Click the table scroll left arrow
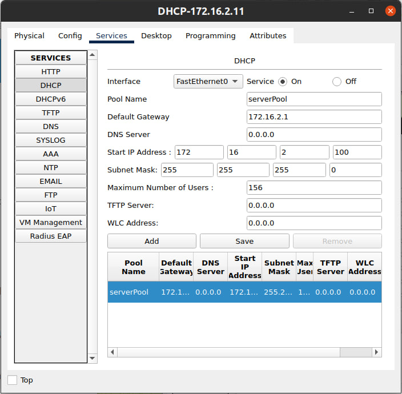 112,352
